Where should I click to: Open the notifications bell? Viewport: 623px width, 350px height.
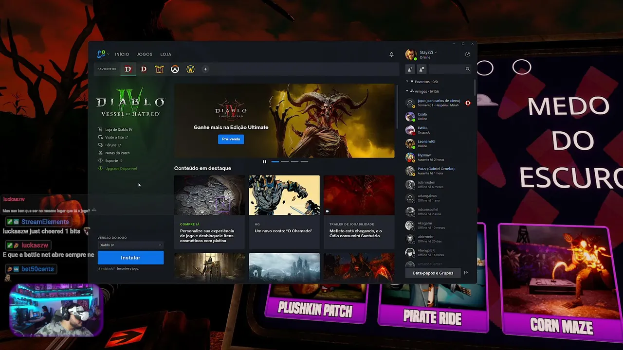coord(391,54)
